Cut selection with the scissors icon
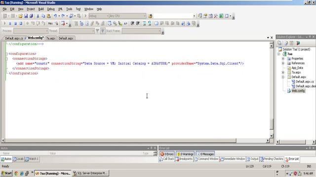The image size is (316, 177). 38,16
